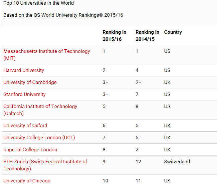
Task: Click the University of Chicago link
Action: (x=27, y=181)
